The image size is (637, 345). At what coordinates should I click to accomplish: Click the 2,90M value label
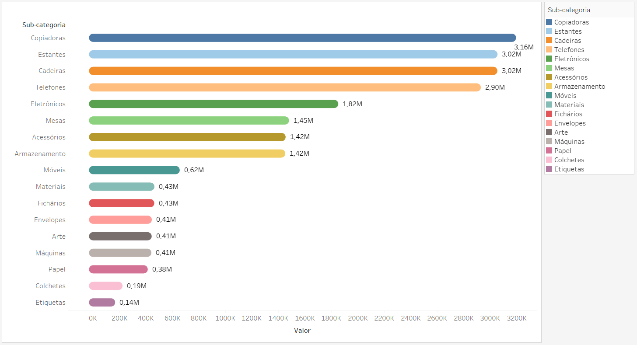coord(495,87)
